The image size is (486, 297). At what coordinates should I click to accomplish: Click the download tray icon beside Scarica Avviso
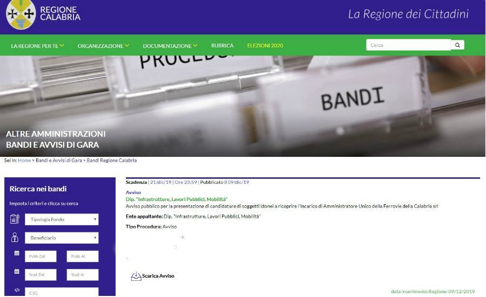pyautogui.click(x=136, y=276)
